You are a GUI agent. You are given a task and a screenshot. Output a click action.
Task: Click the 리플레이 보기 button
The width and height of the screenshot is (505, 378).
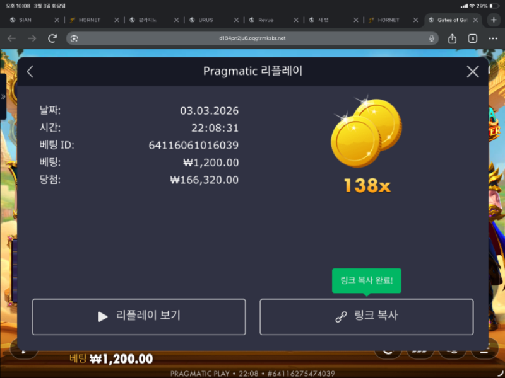[x=139, y=316]
